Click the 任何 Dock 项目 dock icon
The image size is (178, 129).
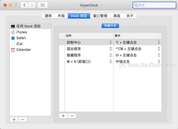(x=13, y=26)
